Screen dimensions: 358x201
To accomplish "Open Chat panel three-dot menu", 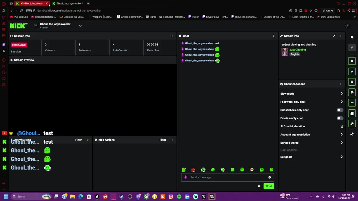I will (273, 36).
